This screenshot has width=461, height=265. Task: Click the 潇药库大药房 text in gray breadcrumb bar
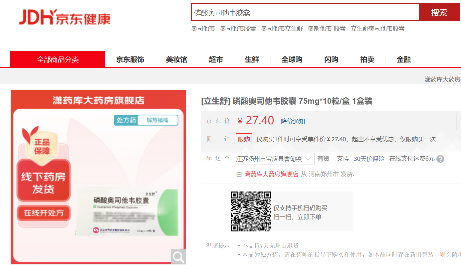click(x=443, y=79)
